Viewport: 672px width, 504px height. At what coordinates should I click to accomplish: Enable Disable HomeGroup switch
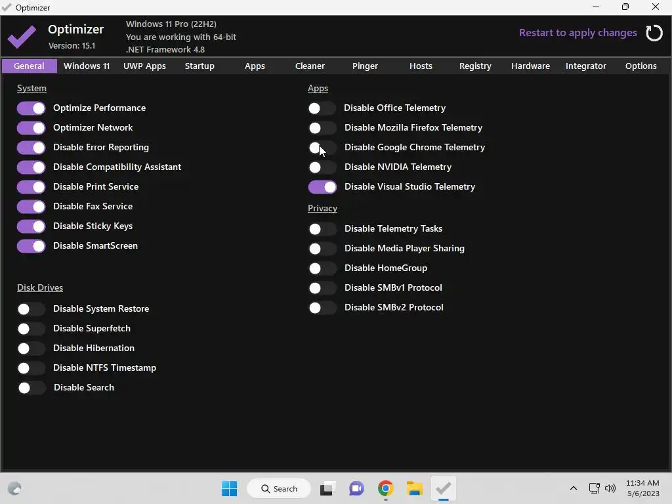(x=322, y=268)
